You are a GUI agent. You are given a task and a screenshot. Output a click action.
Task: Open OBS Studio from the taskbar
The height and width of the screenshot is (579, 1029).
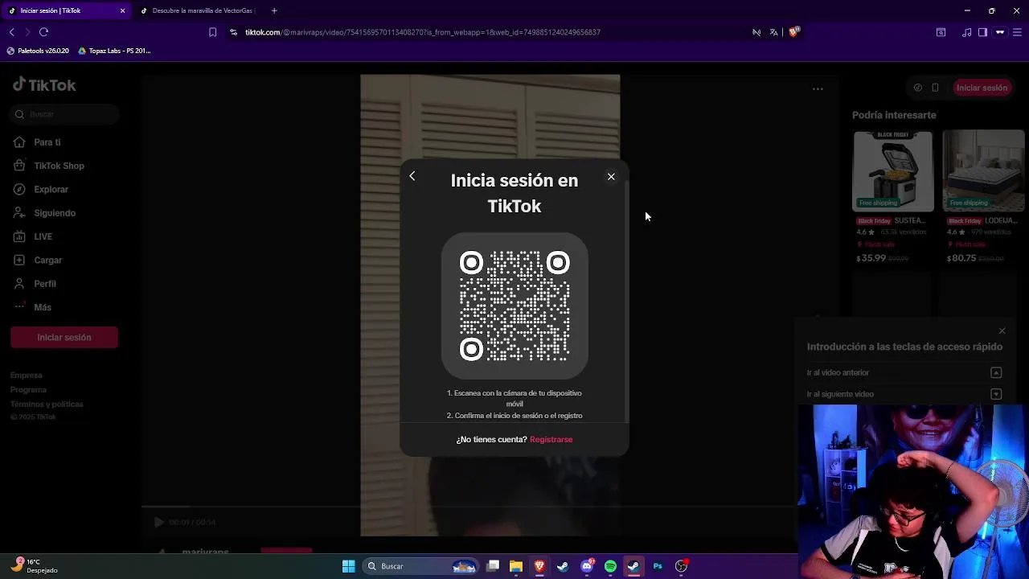coord(681,566)
